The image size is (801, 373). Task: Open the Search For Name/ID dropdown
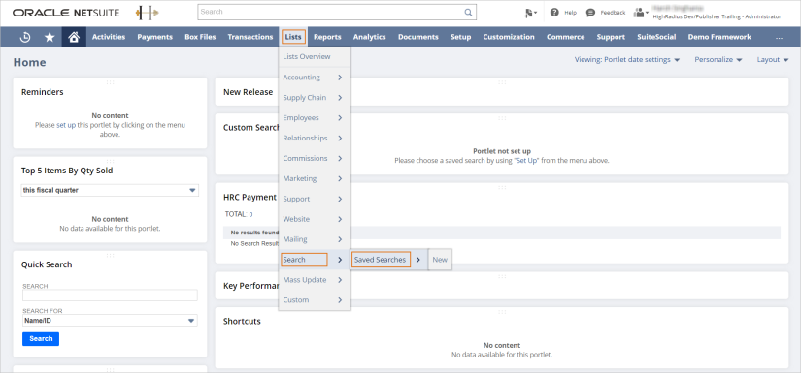click(x=110, y=321)
